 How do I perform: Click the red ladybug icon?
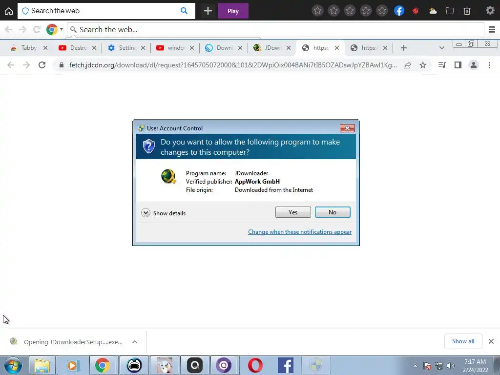click(x=416, y=11)
